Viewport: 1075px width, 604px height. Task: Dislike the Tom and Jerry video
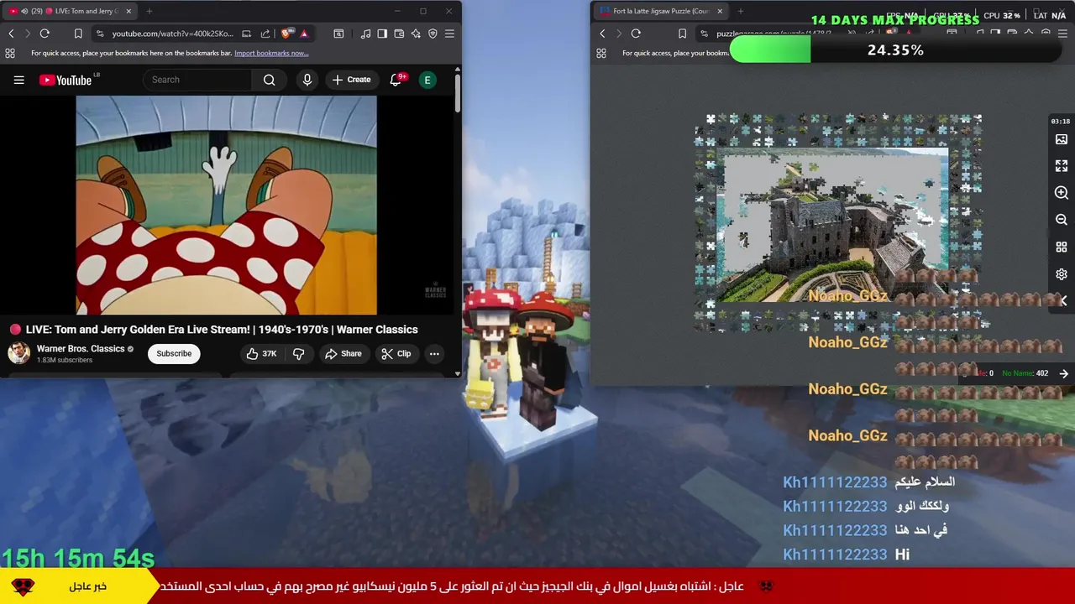(x=298, y=354)
